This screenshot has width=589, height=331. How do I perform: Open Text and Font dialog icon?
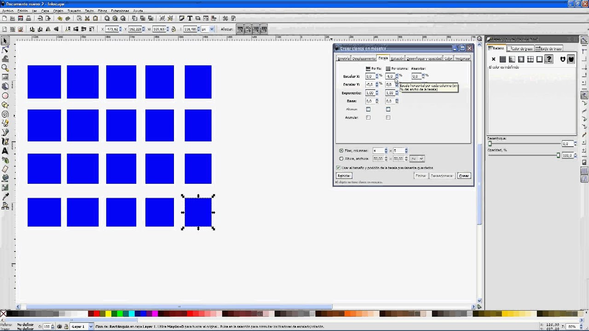pos(190,18)
